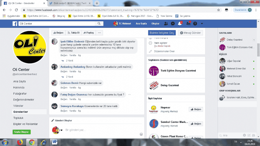
Task: Click Yanıtla under Sümeyra's comment
Action: [x=73, y=111]
